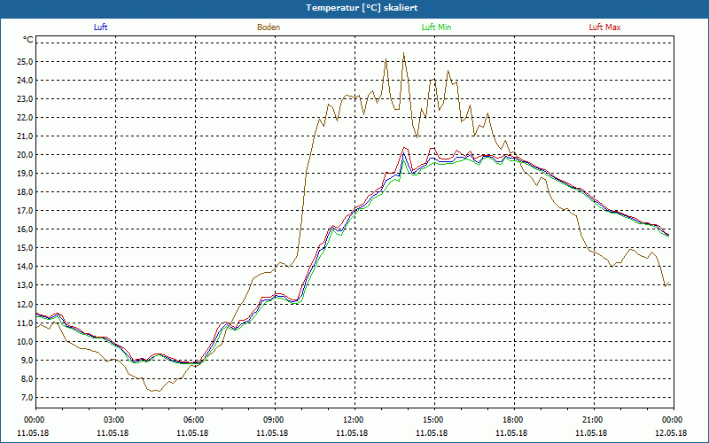Click the 15:00 time axis label
This screenshot has height=443, width=709.
pos(432,419)
